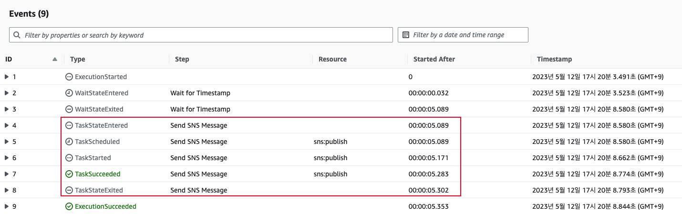Expand event row 2 WaitStateEntered

7,93
